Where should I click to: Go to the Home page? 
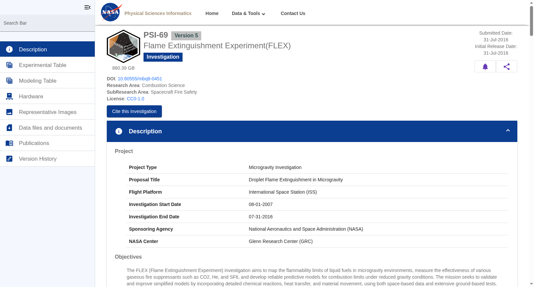(212, 13)
